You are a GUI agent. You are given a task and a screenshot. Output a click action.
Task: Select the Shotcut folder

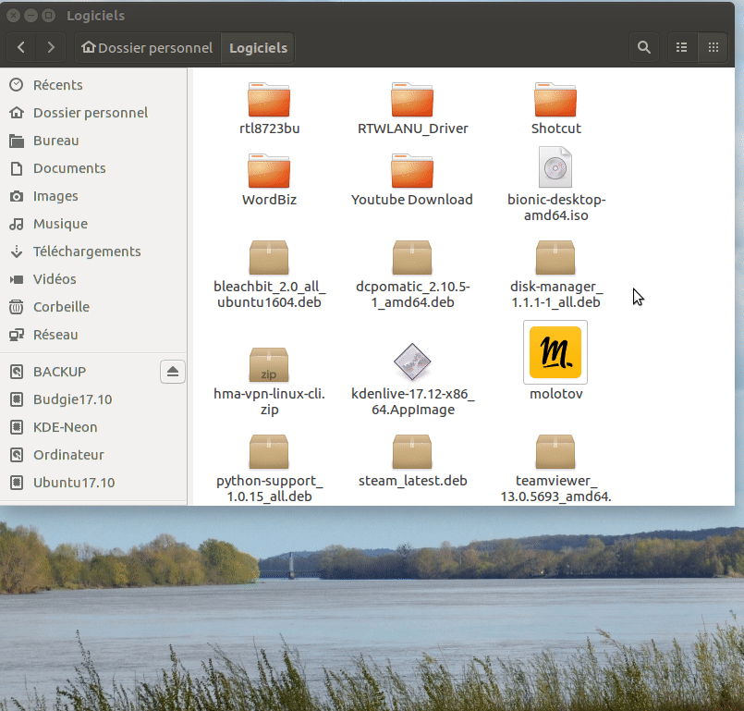(555, 108)
